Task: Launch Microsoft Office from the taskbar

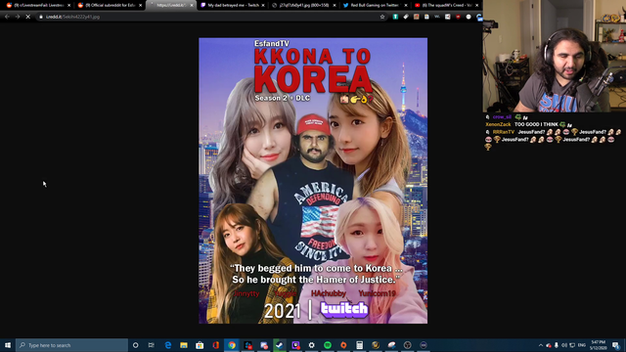Action: (215, 345)
